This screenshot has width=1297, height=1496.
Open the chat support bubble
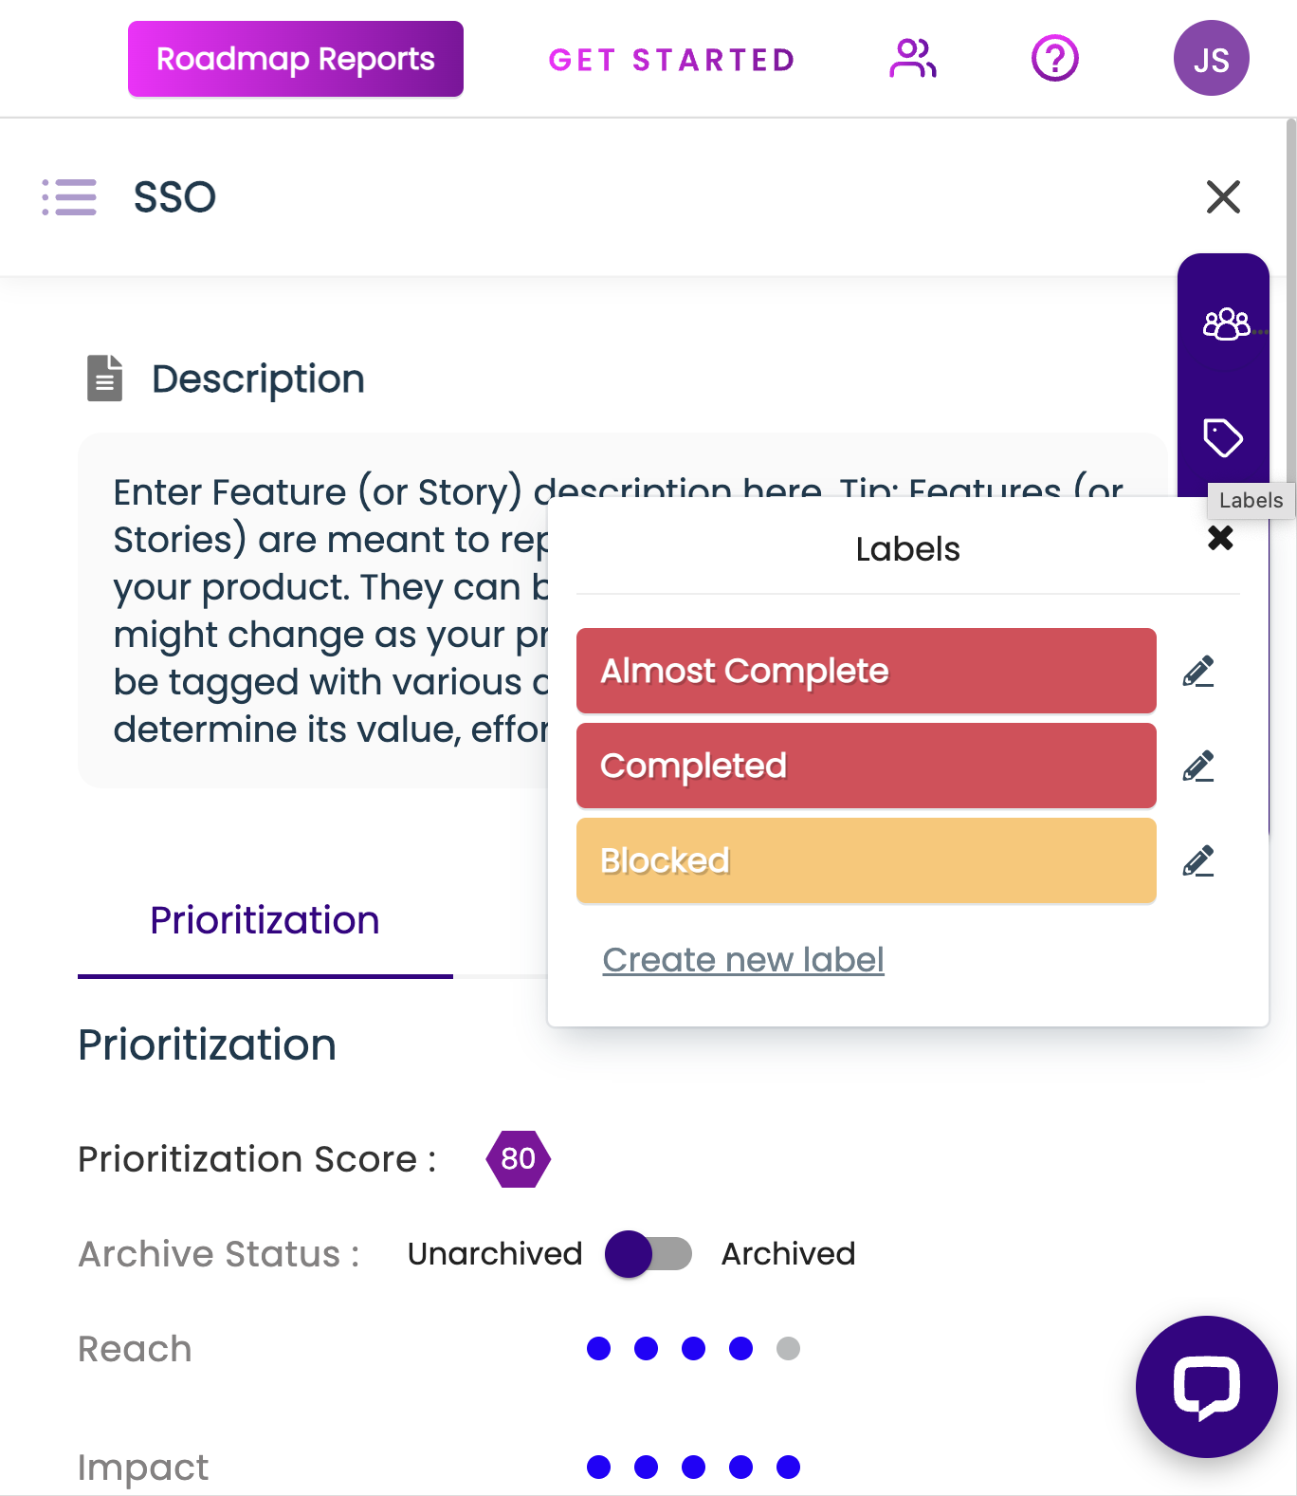point(1206,1386)
